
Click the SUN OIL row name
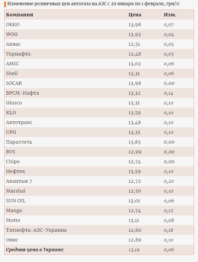coord(16,201)
